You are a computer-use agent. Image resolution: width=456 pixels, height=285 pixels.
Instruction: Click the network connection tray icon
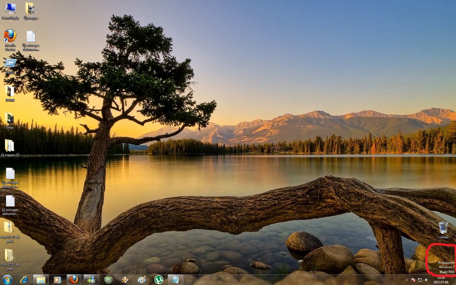pos(420,280)
